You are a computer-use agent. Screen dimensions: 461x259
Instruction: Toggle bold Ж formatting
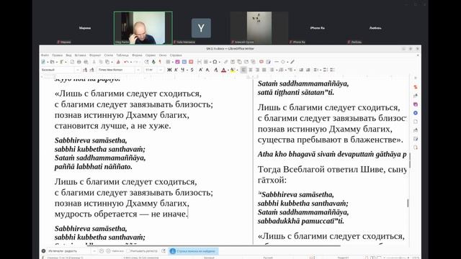pos(169,70)
